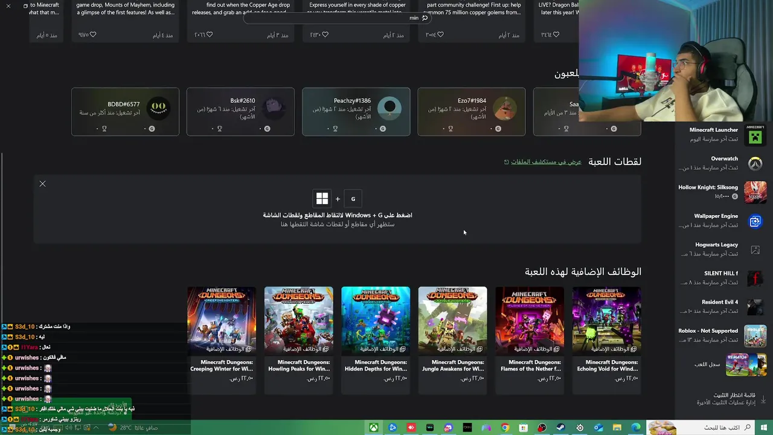Open Resident Evil 4 sidebar entry
This screenshot has height=435, width=773.
point(722,306)
